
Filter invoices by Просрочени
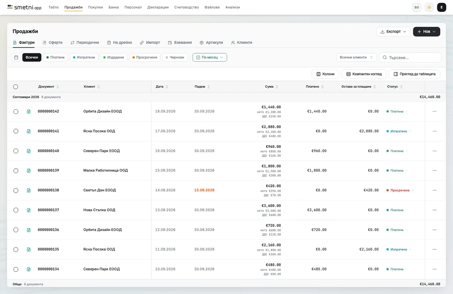(x=145, y=57)
